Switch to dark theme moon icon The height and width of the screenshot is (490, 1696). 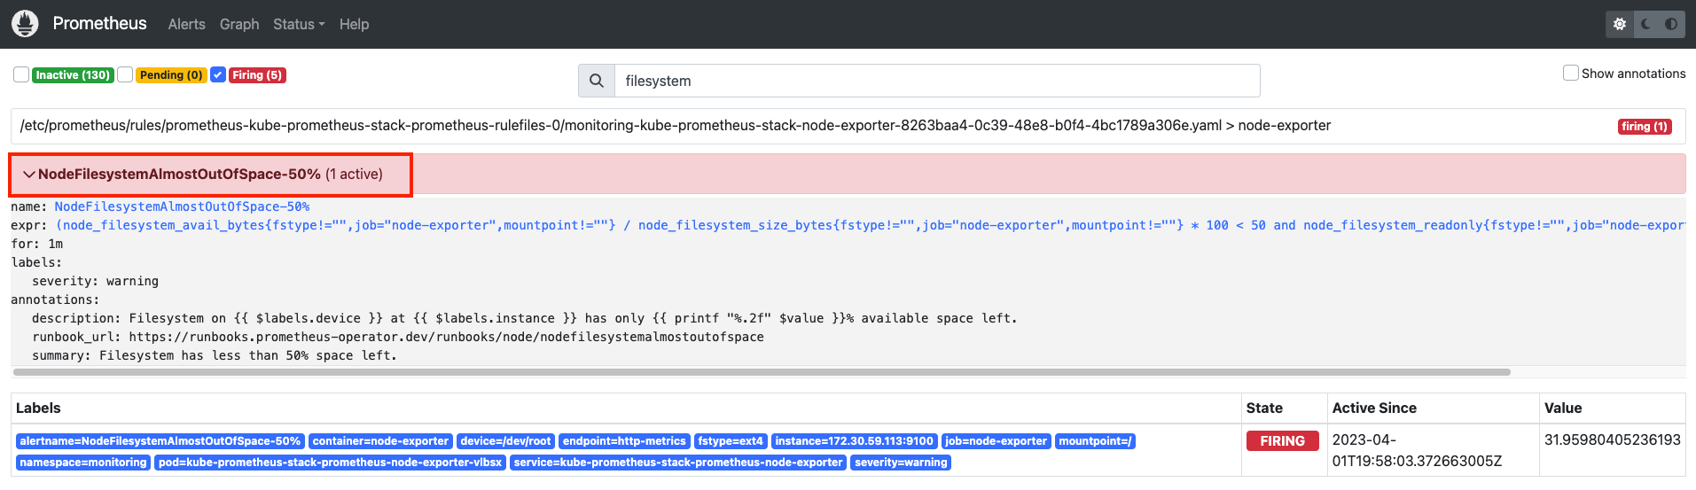coord(1645,24)
